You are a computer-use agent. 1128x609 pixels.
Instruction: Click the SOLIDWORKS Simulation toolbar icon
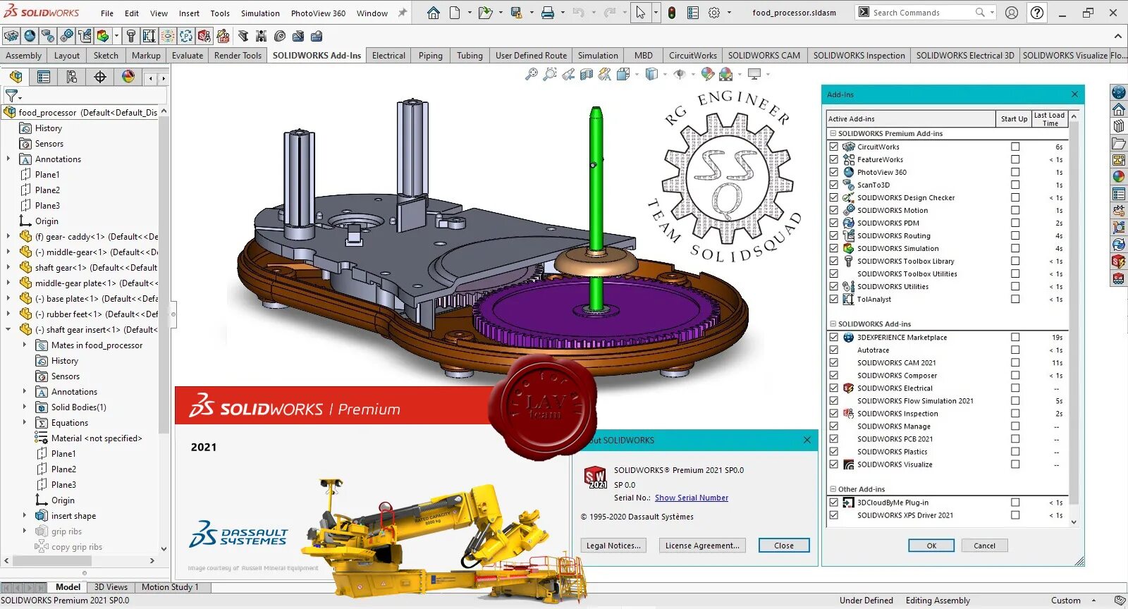pos(103,36)
